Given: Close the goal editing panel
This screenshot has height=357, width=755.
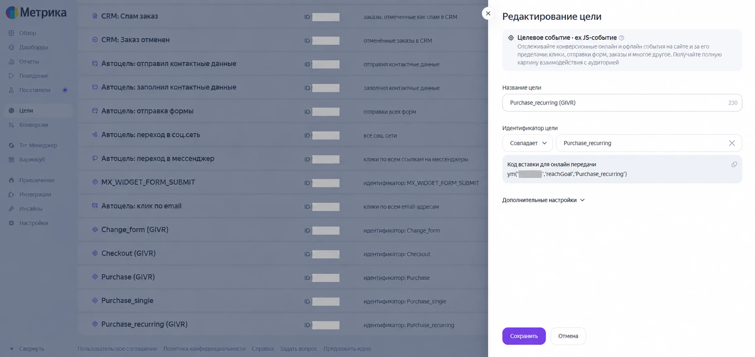Looking at the screenshot, I should (488, 14).
